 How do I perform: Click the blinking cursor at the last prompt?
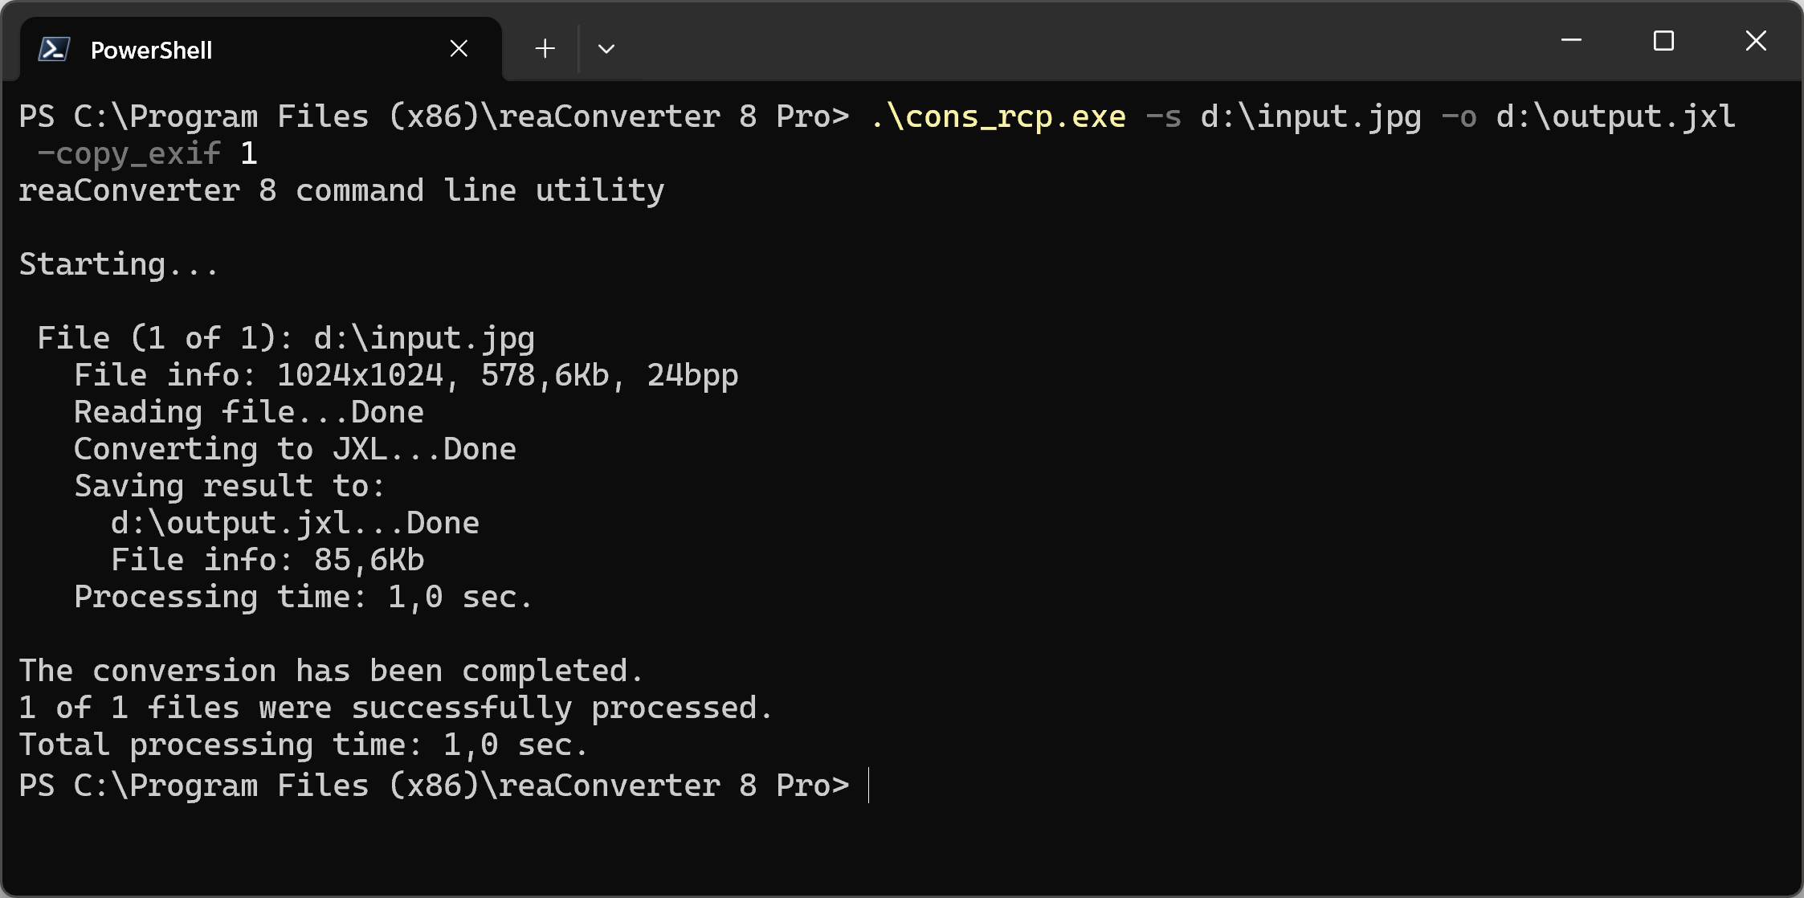(x=869, y=785)
